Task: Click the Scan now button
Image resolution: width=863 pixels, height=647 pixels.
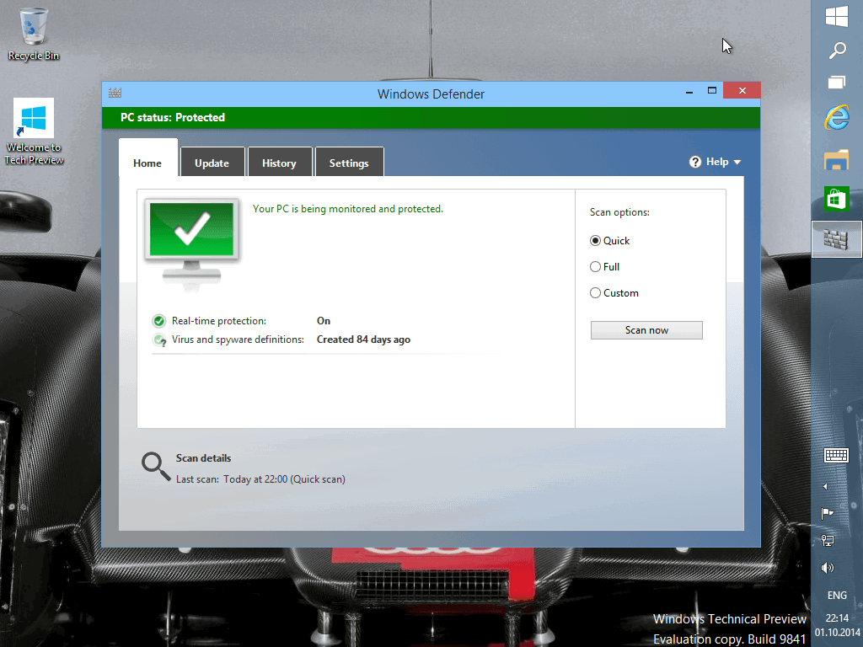Action: pos(646,329)
